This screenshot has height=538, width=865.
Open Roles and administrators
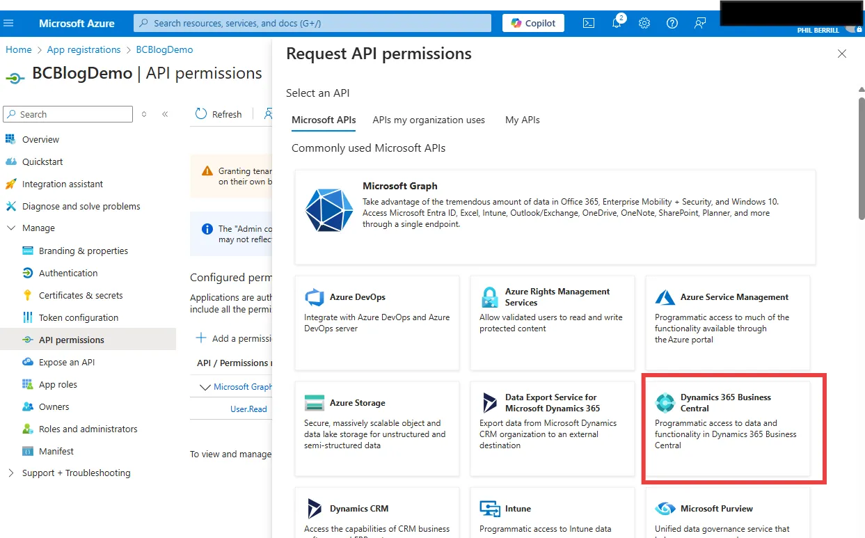[x=88, y=429]
